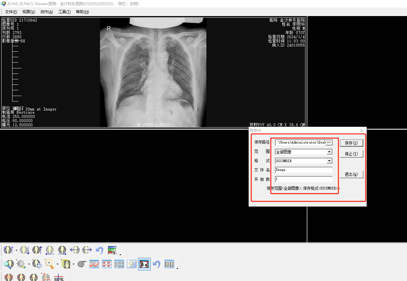Open the 格式 dropdown showing DICOMDIR
The width and height of the screenshot is (407, 281).
329,161
